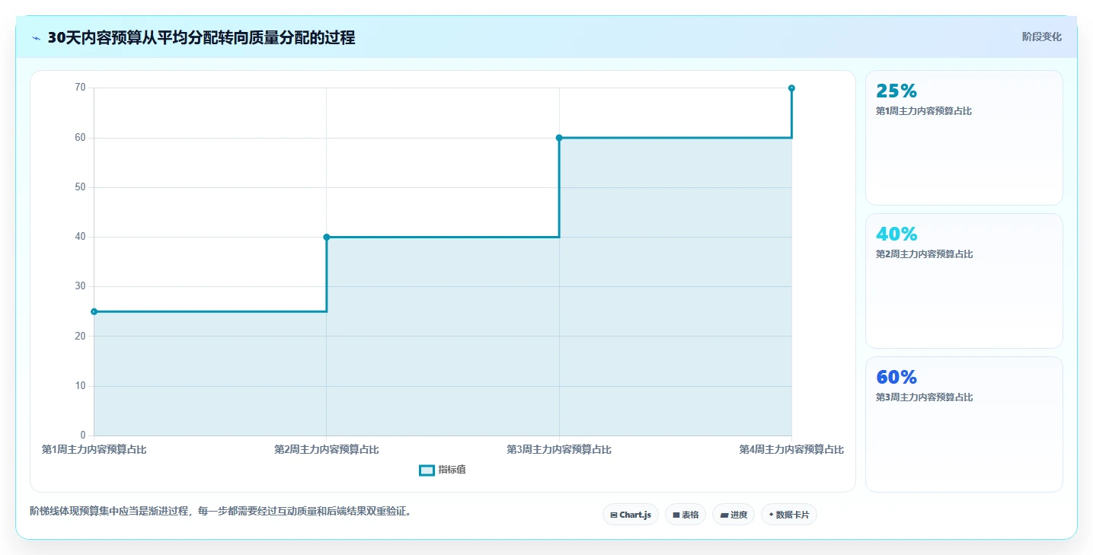Click the x-axis label 第2周主力内容预算占比
Image resolution: width=1093 pixels, height=555 pixels.
[327, 450]
